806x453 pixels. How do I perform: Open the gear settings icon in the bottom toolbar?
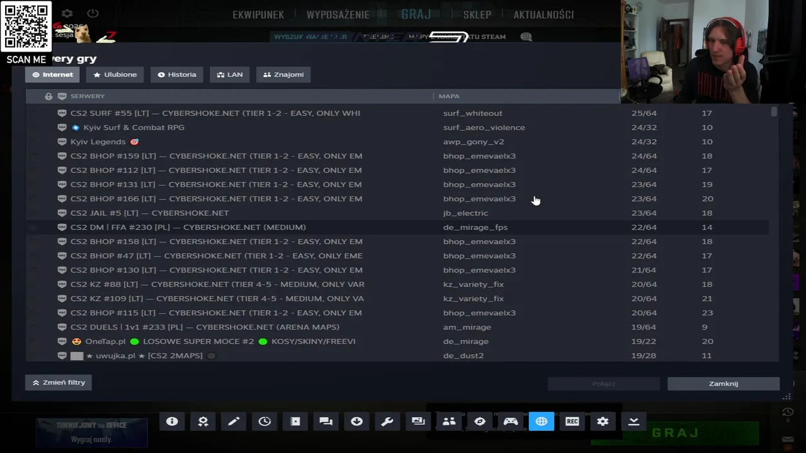(x=603, y=422)
